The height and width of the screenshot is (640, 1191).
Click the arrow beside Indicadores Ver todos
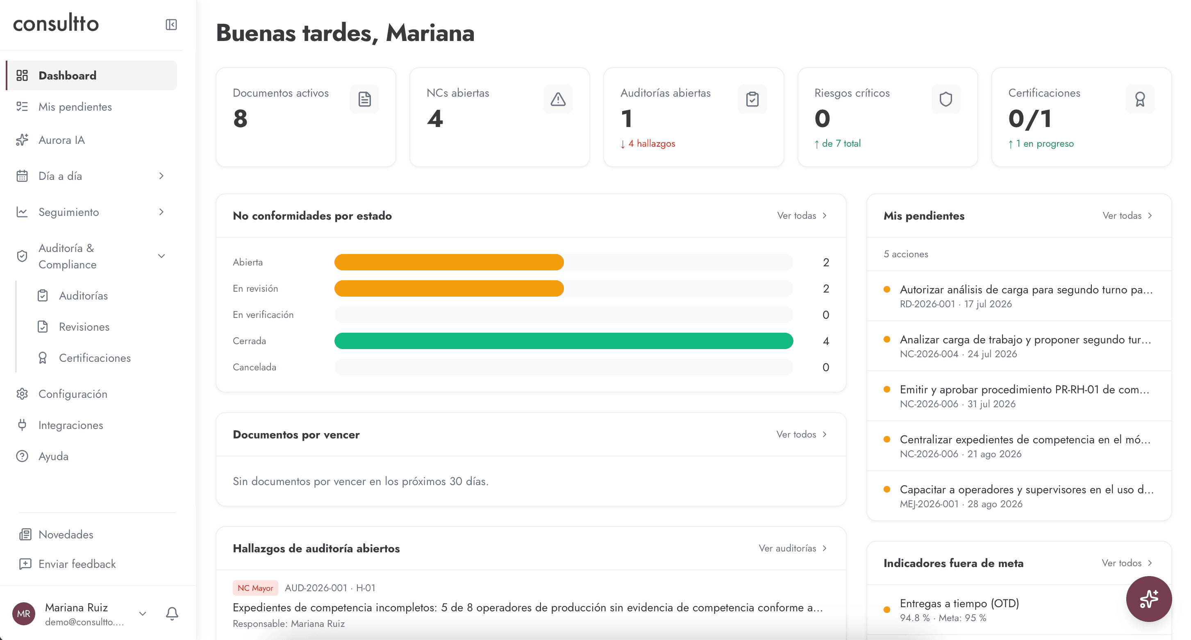[1150, 563]
